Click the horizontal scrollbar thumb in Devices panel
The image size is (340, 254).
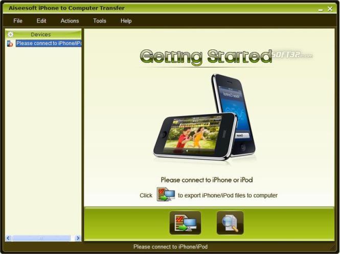click(41, 238)
